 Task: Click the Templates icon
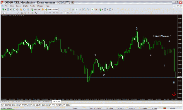pos(110,9)
